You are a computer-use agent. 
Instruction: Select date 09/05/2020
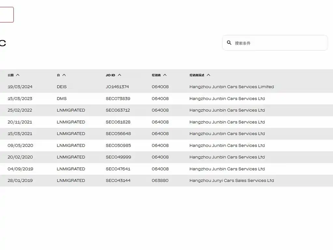(21, 146)
